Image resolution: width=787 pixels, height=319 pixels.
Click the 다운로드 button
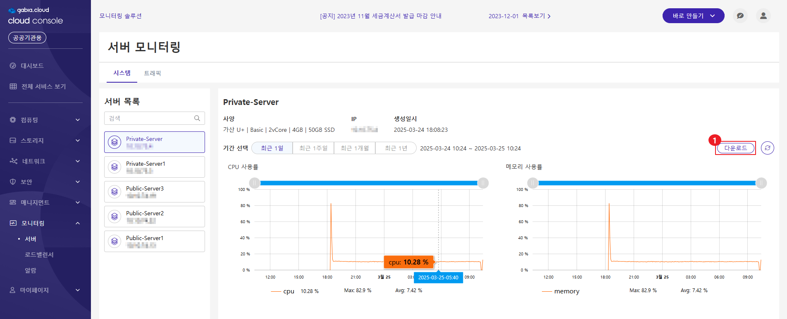tap(736, 148)
